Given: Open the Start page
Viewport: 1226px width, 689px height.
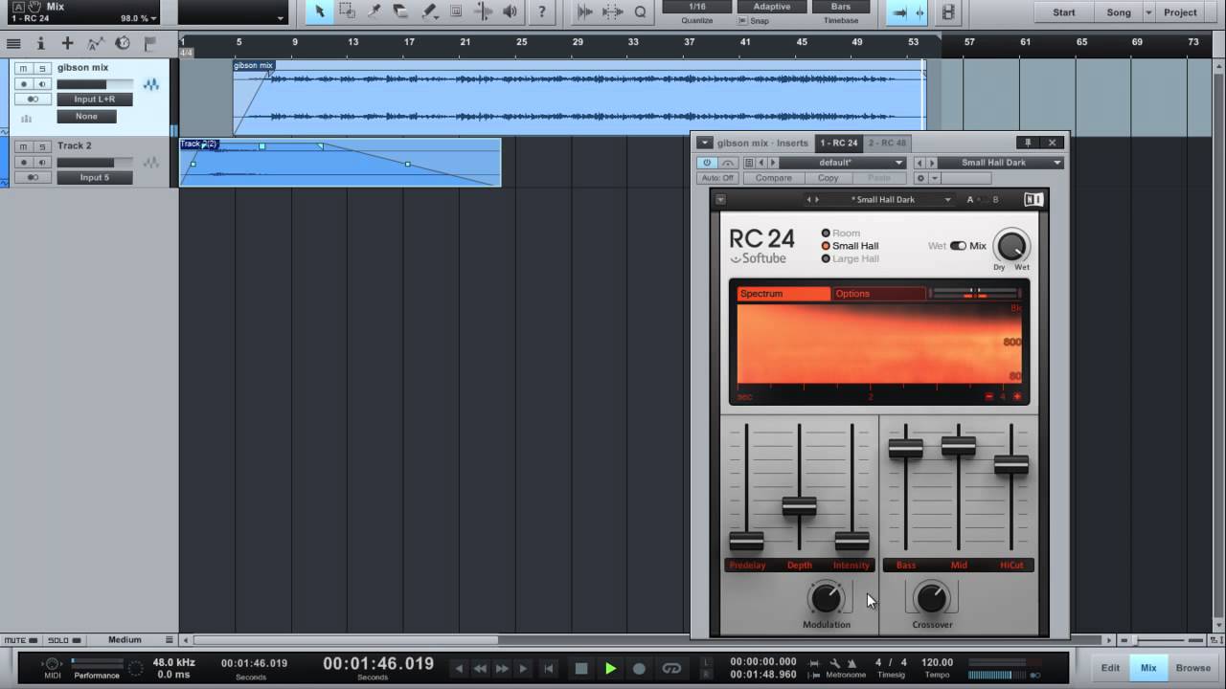Looking at the screenshot, I should (x=1064, y=12).
